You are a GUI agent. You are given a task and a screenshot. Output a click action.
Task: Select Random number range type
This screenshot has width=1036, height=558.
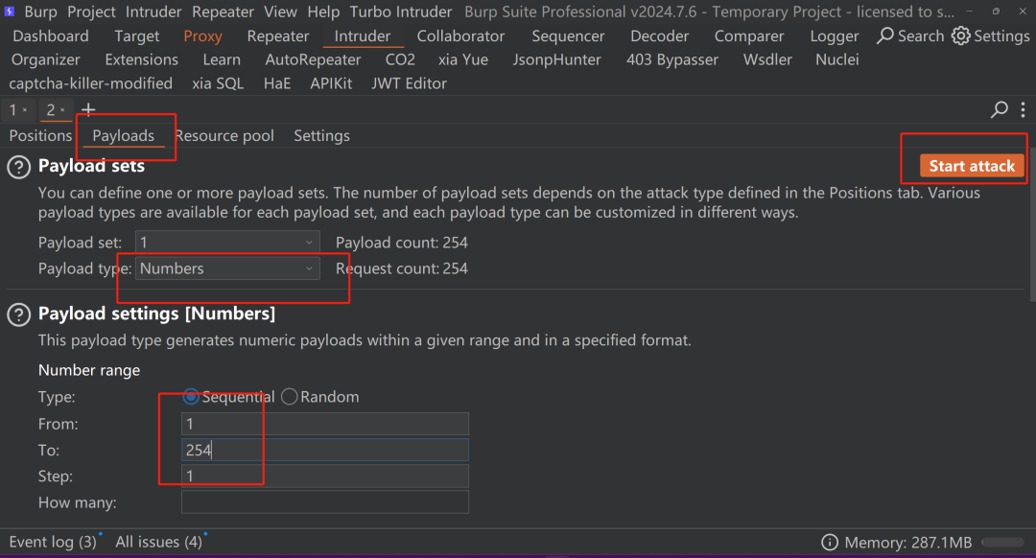(289, 396)
